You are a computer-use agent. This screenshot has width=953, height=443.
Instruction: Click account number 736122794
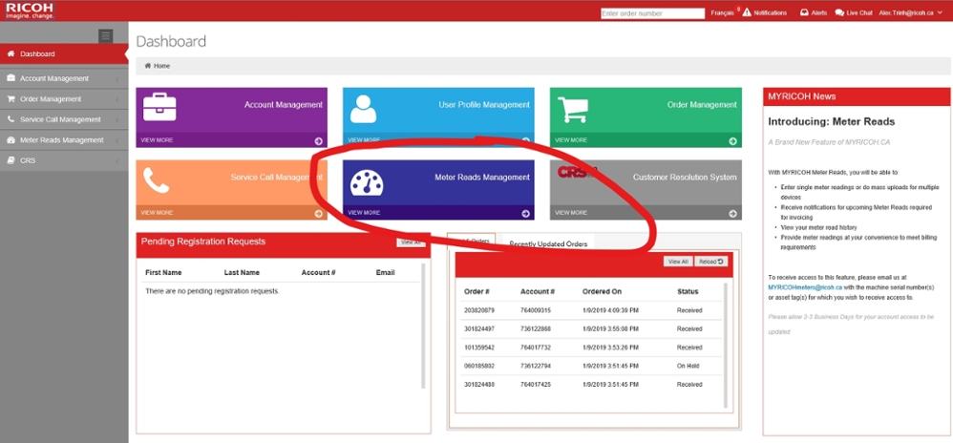tap(536, 366)
